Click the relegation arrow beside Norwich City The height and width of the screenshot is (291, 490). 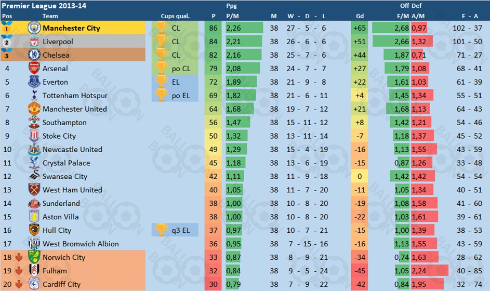point(18,257)
